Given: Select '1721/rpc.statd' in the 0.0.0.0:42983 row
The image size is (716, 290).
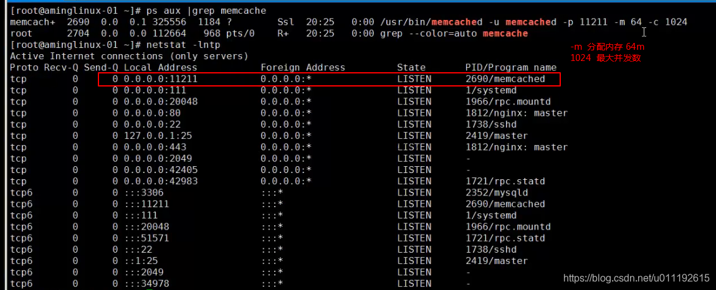Looking at the screenshot, I should click(505, 182).
